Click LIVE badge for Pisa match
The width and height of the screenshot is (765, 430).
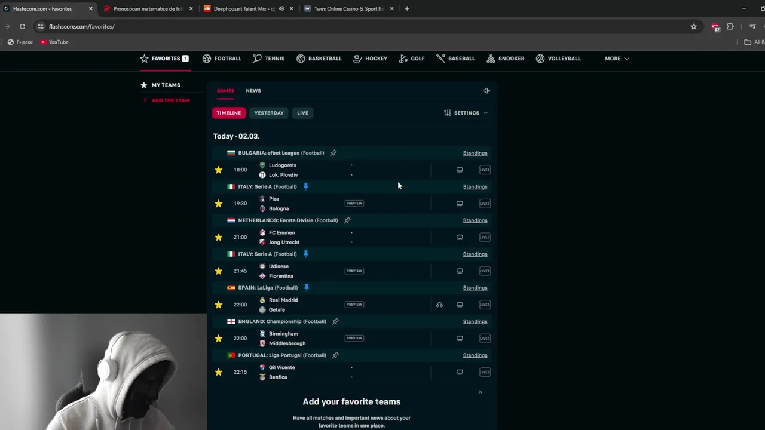coord(485,204)
